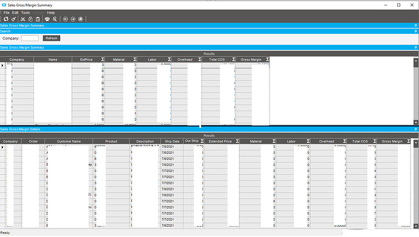Click sum icon on details Labor column
419x237 pixels.
tap(308, 141)
